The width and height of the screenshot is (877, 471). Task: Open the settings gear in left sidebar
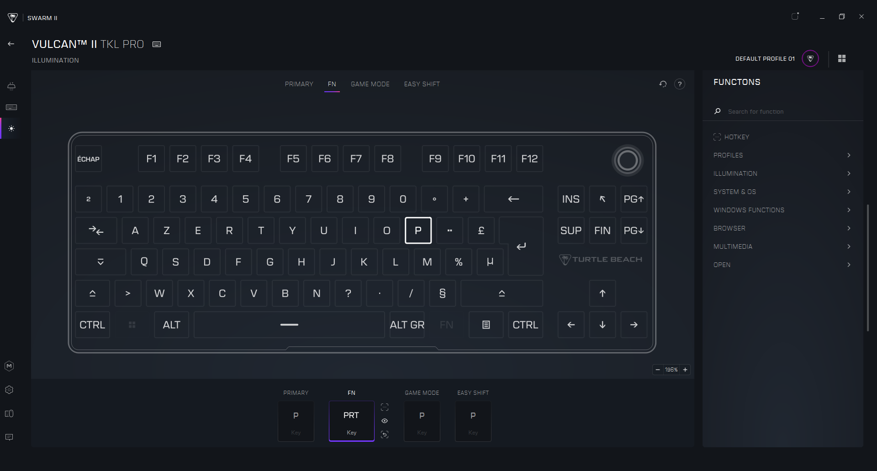coord(9,390)
